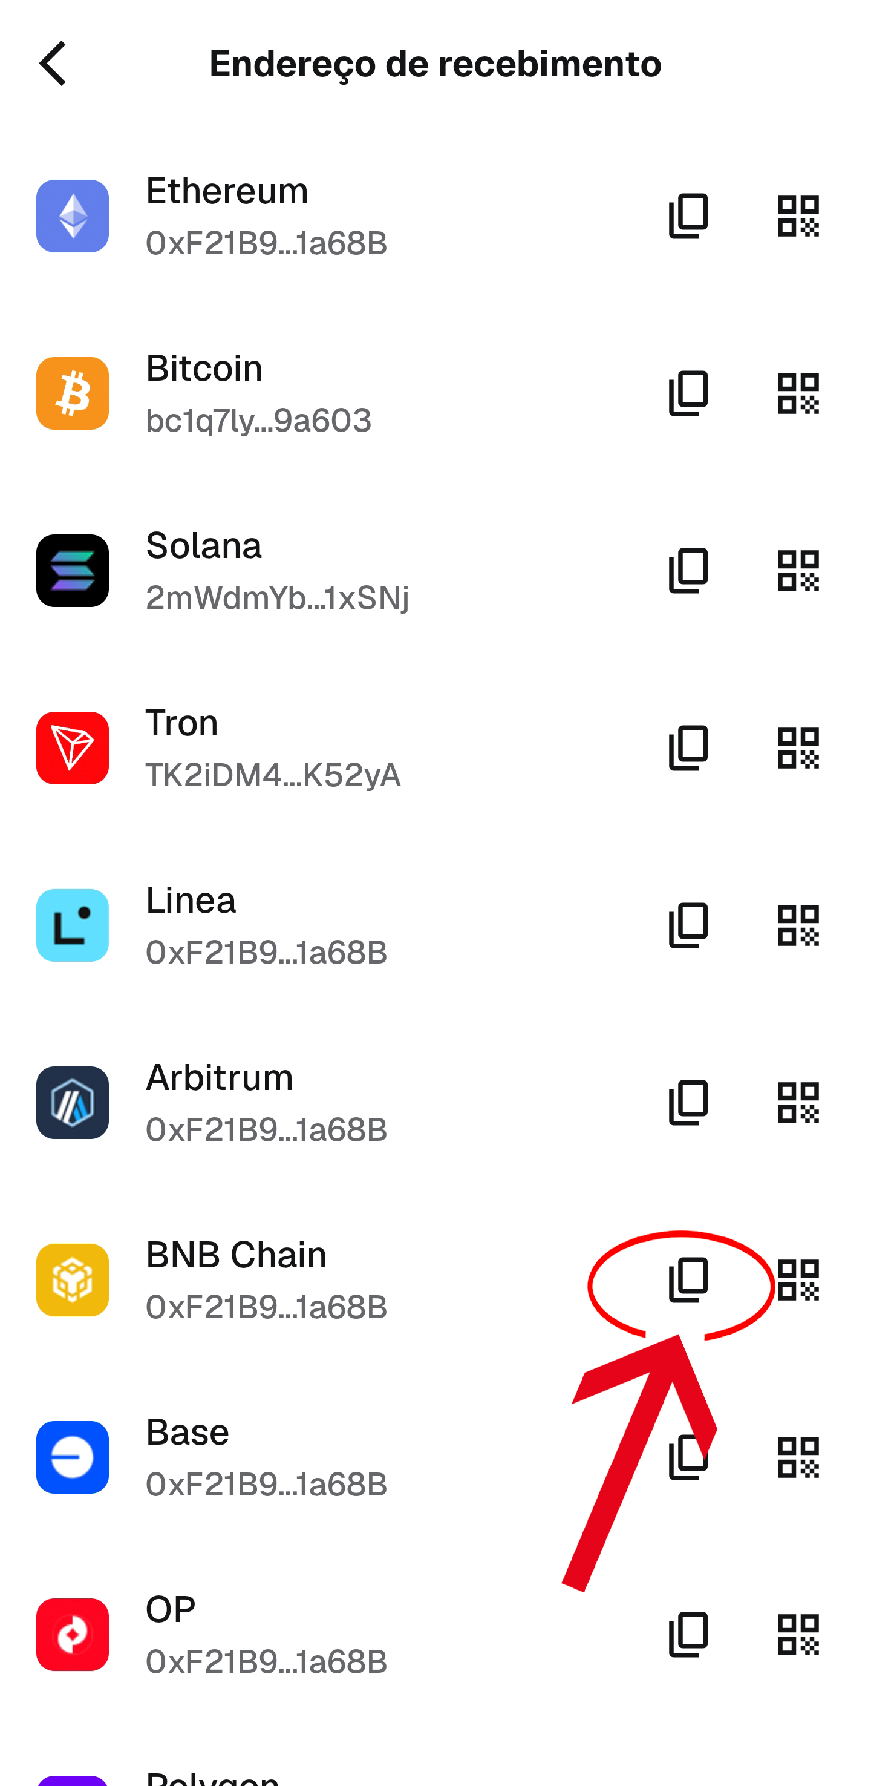Copy the BNB Chain address
This screenshot has height=1786, width=871.
click(688, 1280)
